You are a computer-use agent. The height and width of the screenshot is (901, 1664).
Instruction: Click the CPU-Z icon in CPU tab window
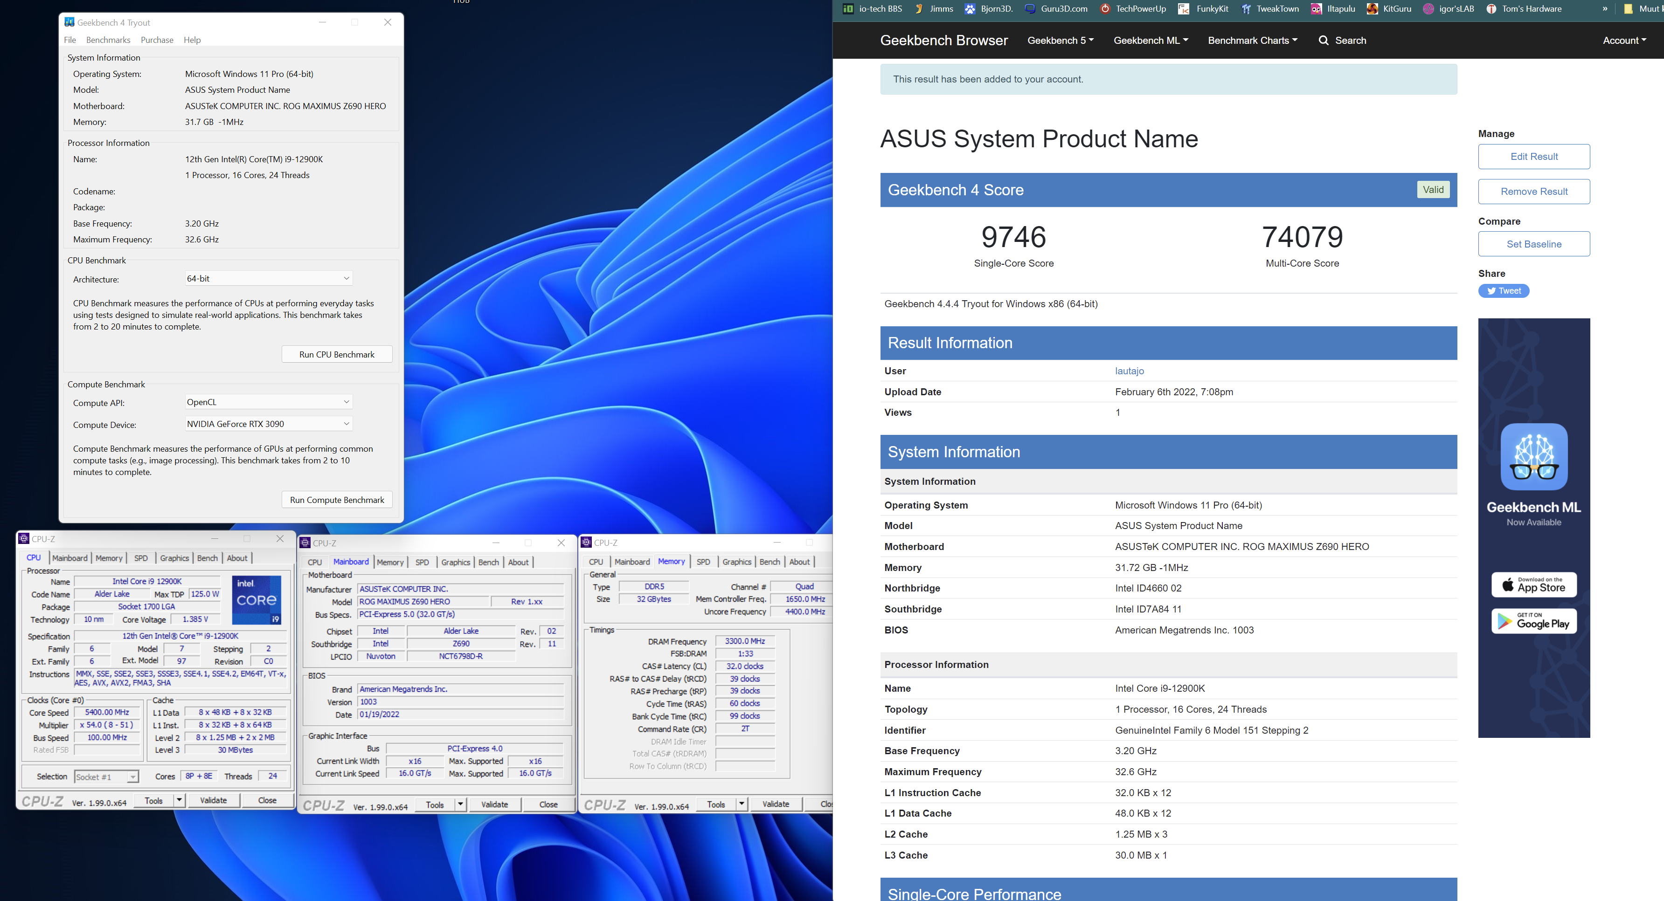pos(24,538)
